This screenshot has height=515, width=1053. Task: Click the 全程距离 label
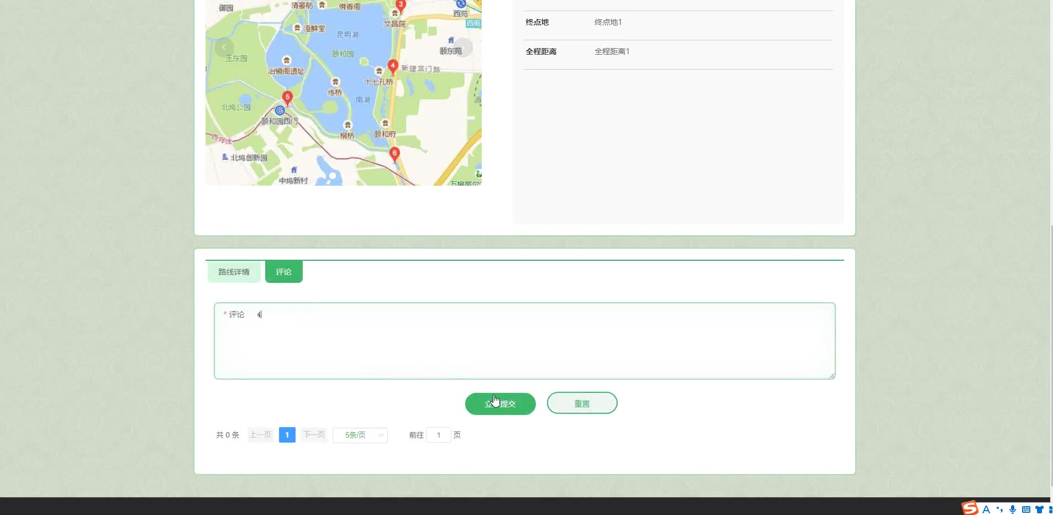point(541,51)
